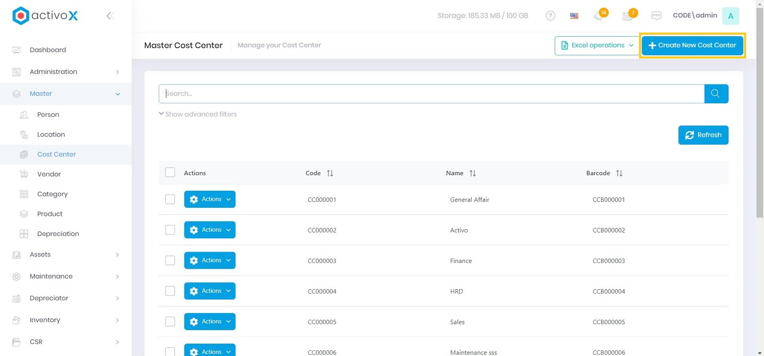Screen dimensions: 764x356
Task: Click the user avatar 'A'
Action: (730, 16)
